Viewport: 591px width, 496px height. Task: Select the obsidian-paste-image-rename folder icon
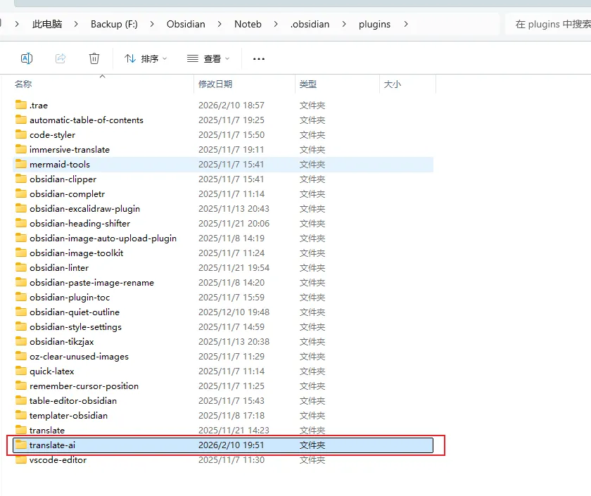point(21,282)
